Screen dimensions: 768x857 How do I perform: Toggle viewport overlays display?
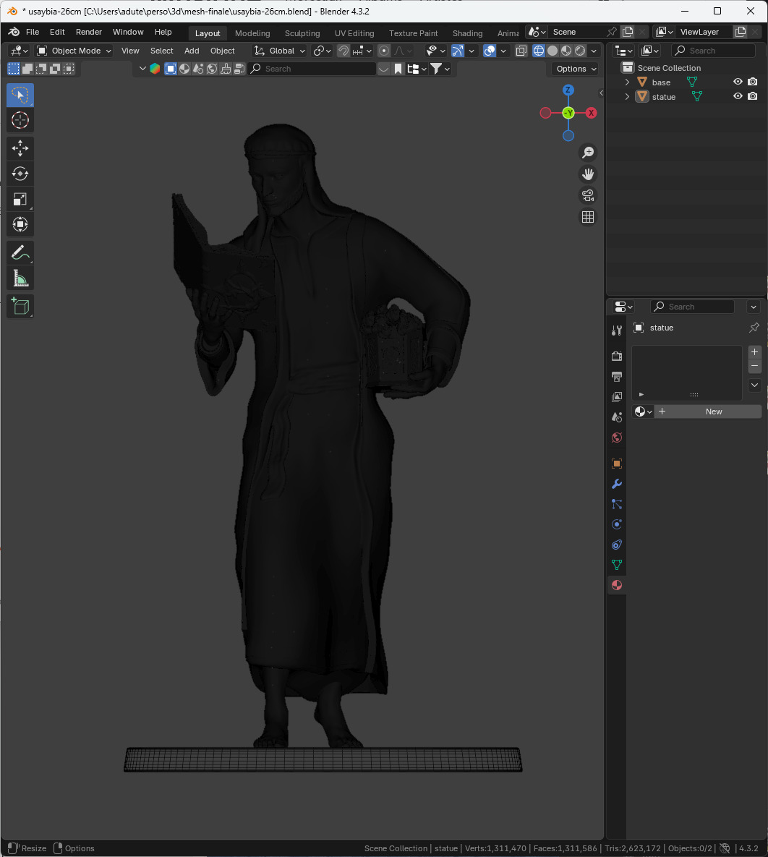490,51
